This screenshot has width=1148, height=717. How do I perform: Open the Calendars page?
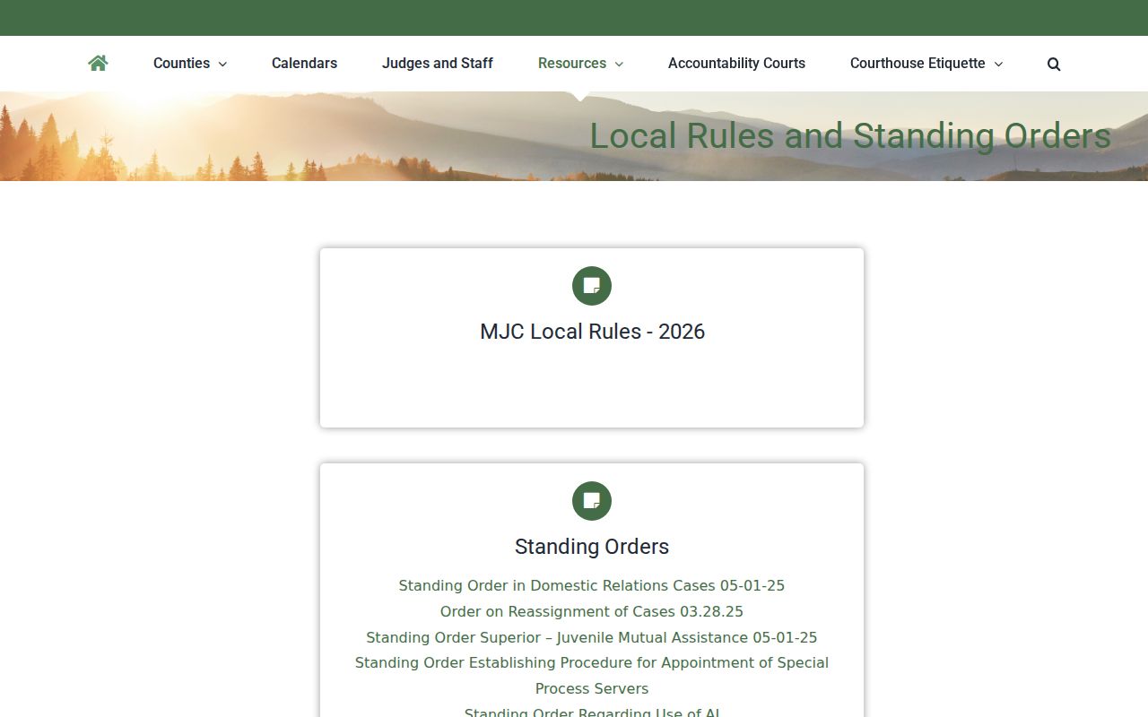(304, 64)
